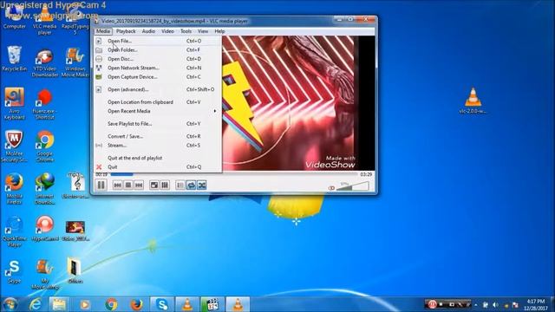Show extended settings (equalizer) button
Screen dimensions: 555x312
(165, 185)
